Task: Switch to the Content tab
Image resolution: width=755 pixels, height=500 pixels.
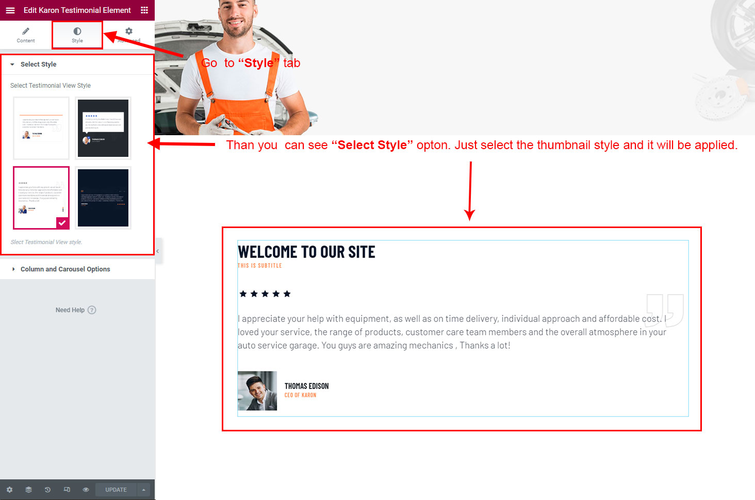Action: [26, 35]
